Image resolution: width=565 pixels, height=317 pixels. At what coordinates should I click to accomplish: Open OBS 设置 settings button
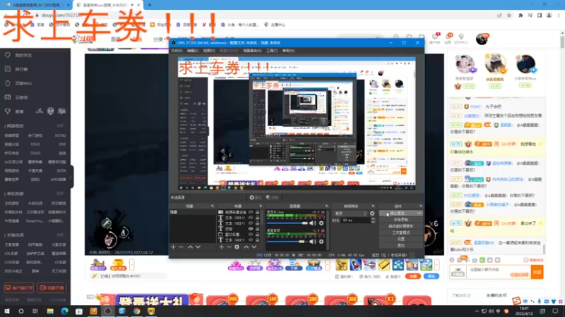click(x=400, y=239)
